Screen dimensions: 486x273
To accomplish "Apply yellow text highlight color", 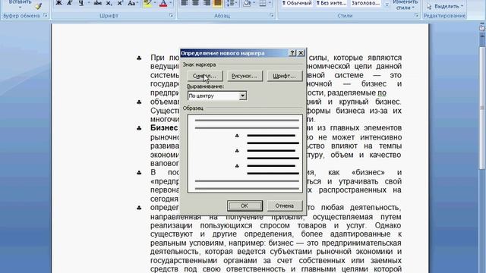I will pos(147,3).
